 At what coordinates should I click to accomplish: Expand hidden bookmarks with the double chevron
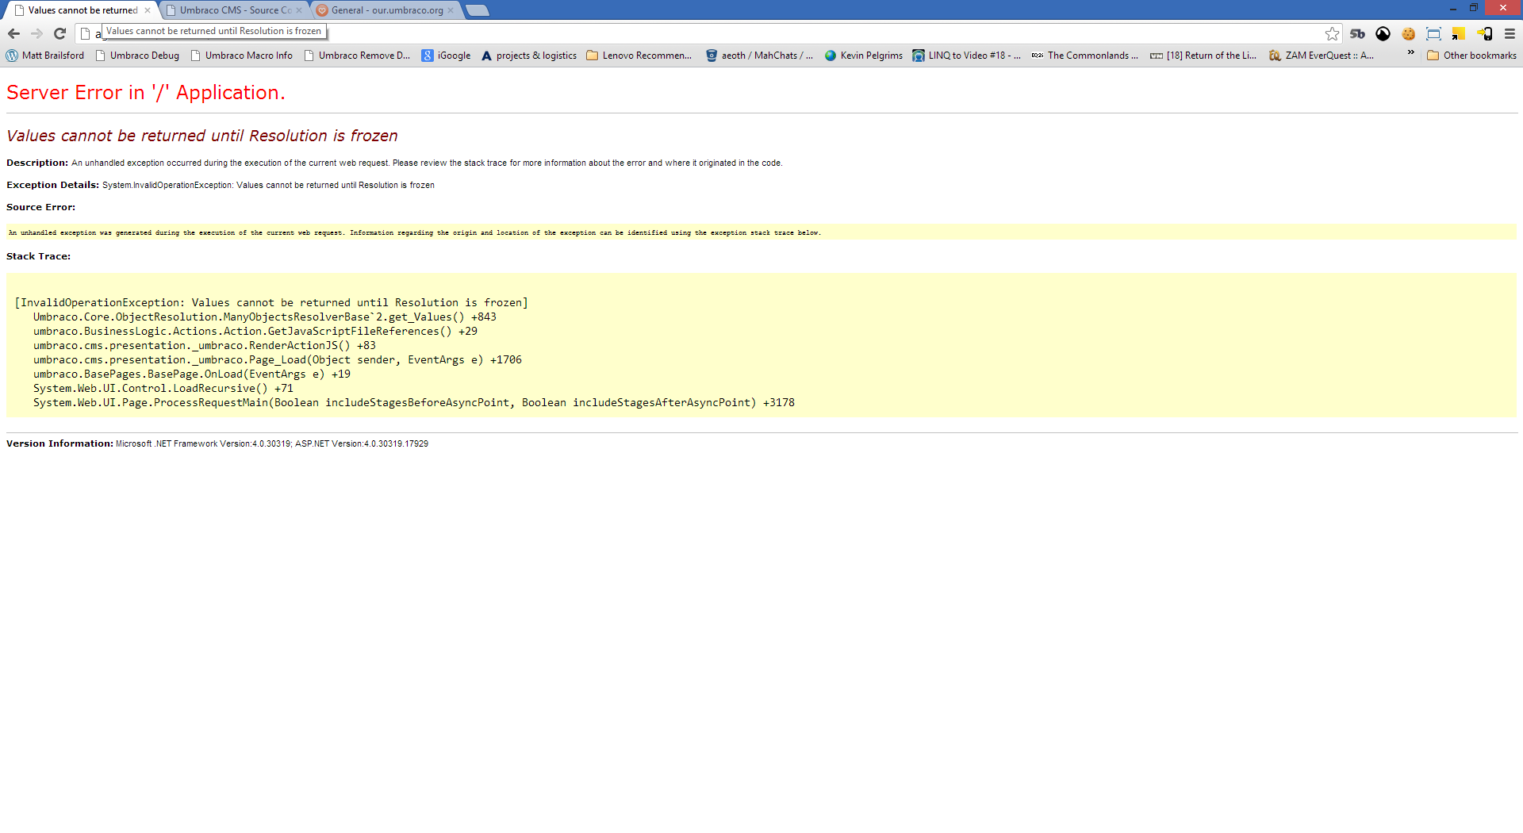(1410, 53)
